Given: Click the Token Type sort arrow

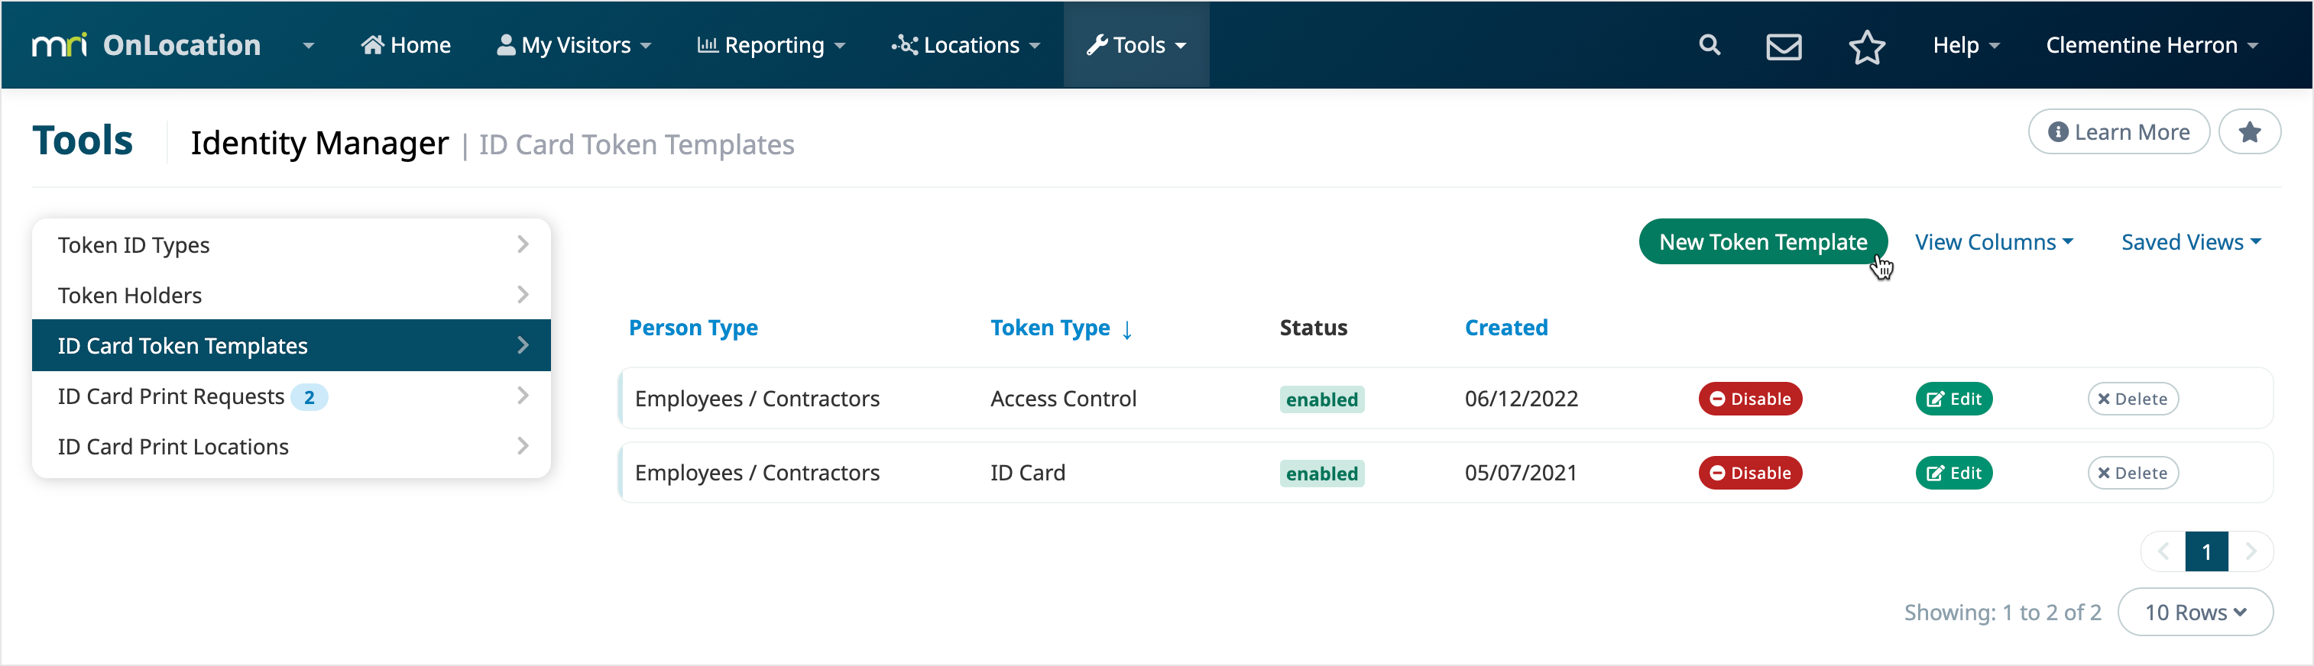Looking at the screenshot, I should [1126, 329].
